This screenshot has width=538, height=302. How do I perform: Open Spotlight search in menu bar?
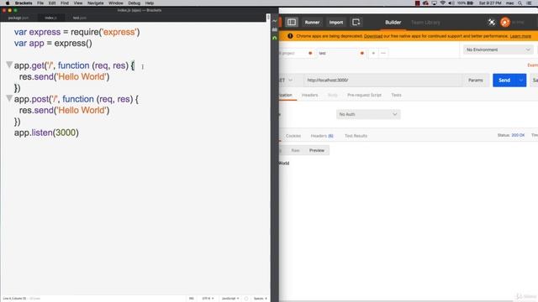coord(520,3)
